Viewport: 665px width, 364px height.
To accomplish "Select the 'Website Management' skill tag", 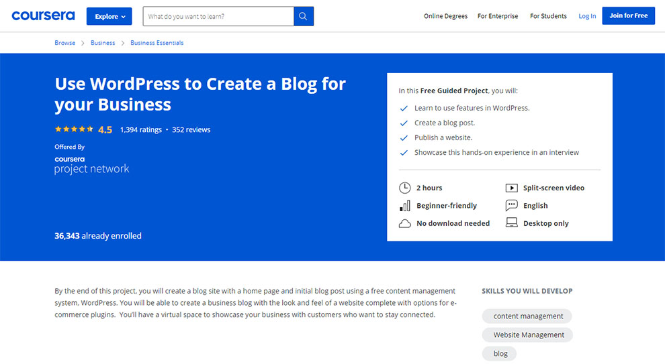I will pos(527,335).
